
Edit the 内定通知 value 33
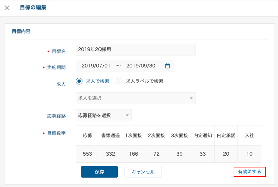(203, 154)
